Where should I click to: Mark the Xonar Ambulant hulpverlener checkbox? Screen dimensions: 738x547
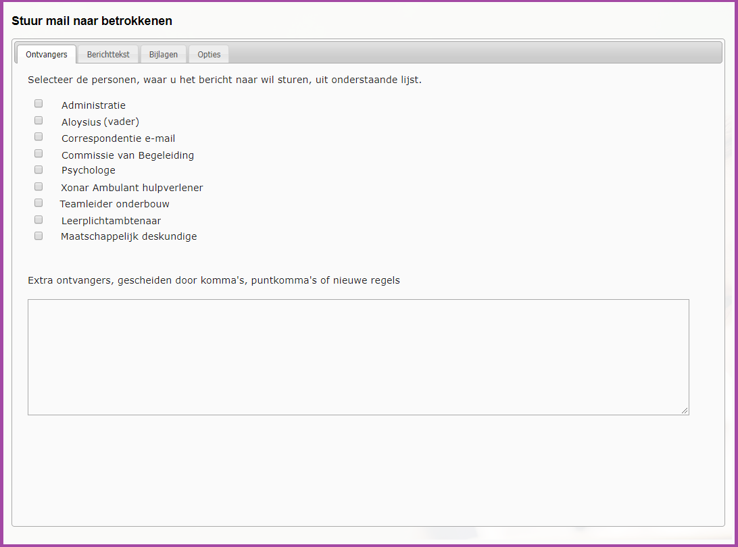(x=39, y=186)
